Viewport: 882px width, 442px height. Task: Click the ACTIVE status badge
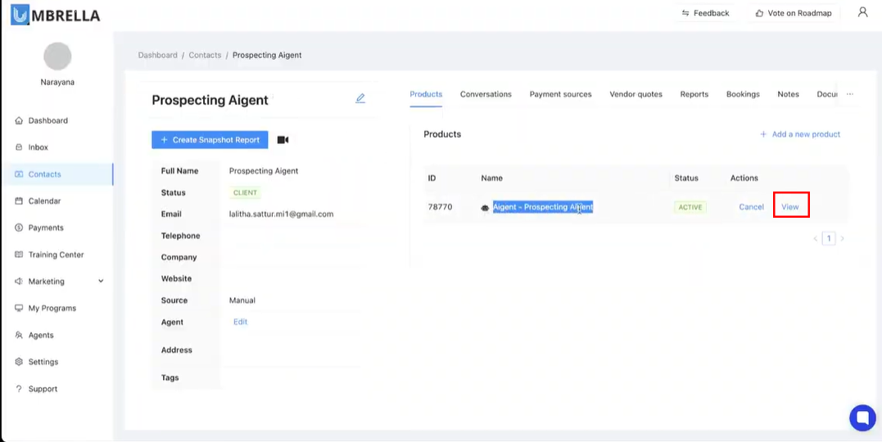[x=690, y=207]
